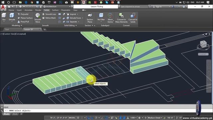Toggle polar tracking in status bar
Screen dimensions: 213x120
click(96, 118)
